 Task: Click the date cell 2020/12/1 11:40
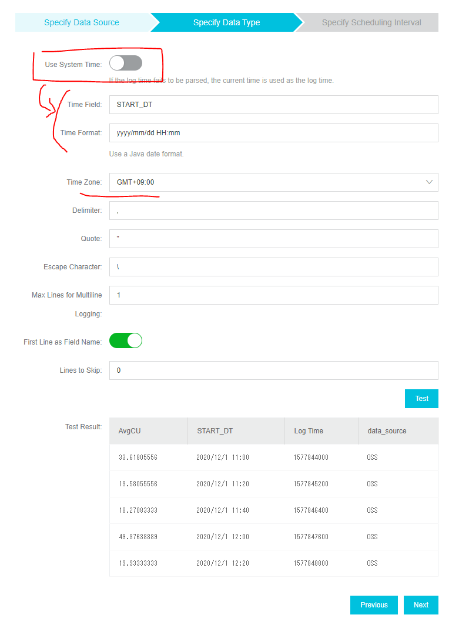click(x=223, y=510)
